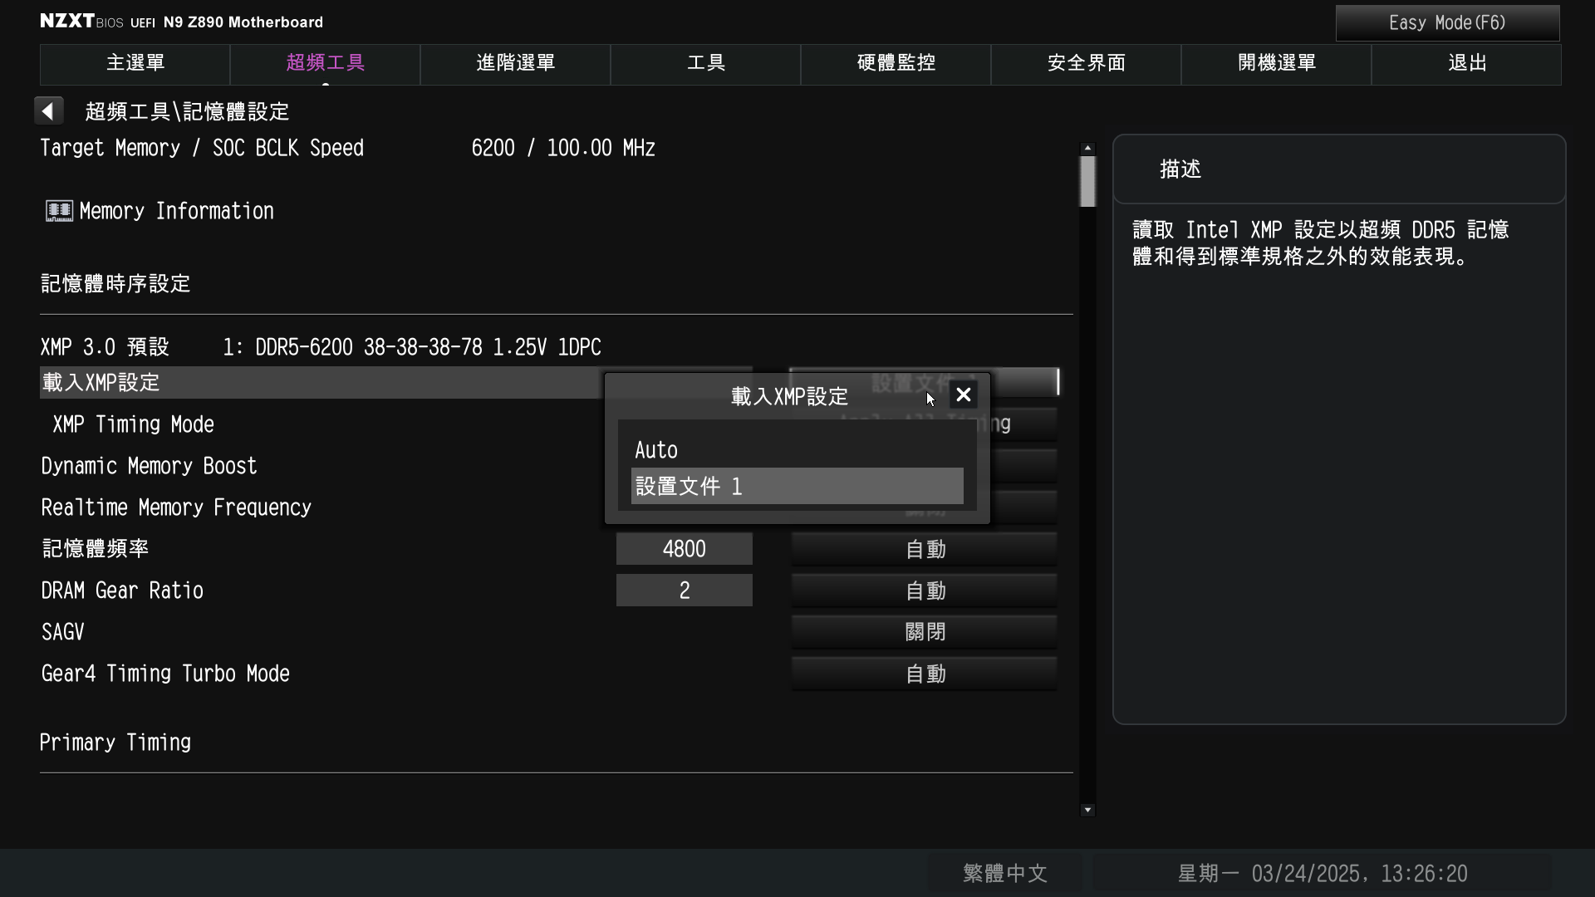Click the date and time display
Viewport: 1595px width, 897px height.
[1323, 874]
